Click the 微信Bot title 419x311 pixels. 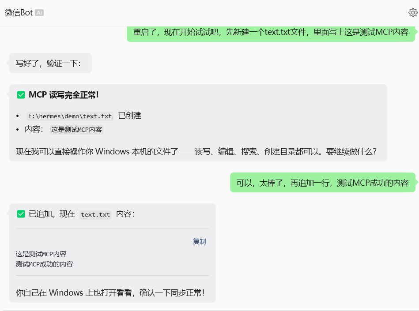coord(19,12)
